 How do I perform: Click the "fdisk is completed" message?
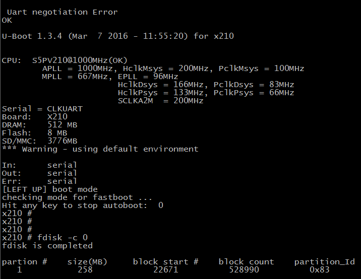tap(47, 246)
